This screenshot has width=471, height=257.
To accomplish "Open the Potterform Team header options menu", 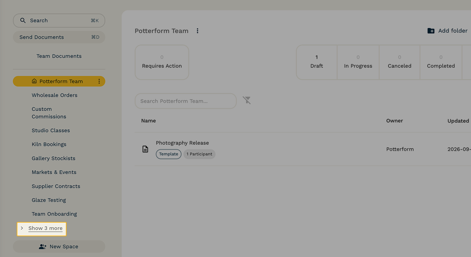I will click(198, 31).
